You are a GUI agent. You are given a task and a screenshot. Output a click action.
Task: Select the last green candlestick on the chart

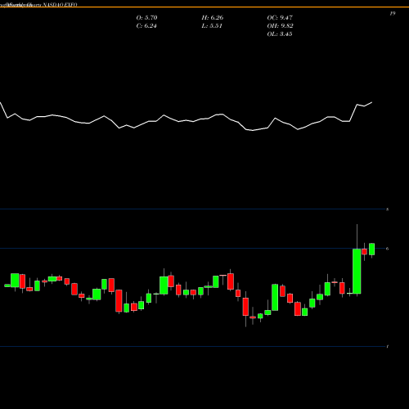[x=371, y=249]
